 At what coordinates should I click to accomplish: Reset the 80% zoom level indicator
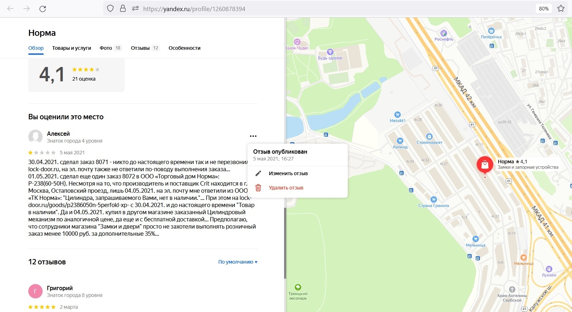(544, 9)
